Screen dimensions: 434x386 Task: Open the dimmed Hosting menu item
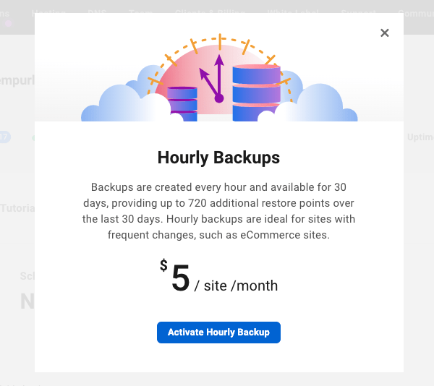point(48,12)
